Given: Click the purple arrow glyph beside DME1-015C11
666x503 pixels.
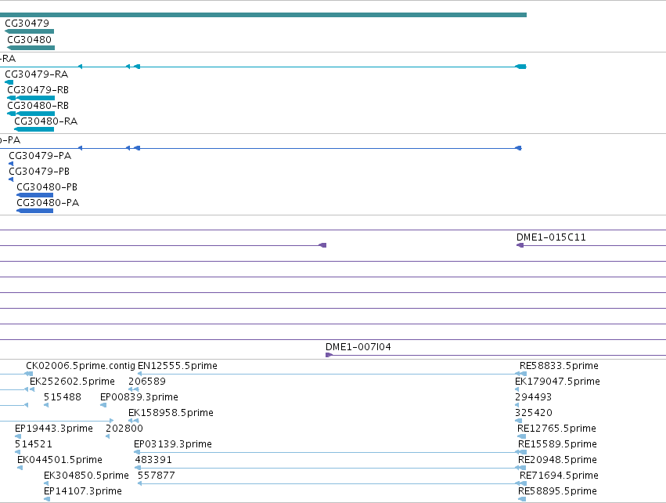Looking at the screenshot, I should point(520,245).
